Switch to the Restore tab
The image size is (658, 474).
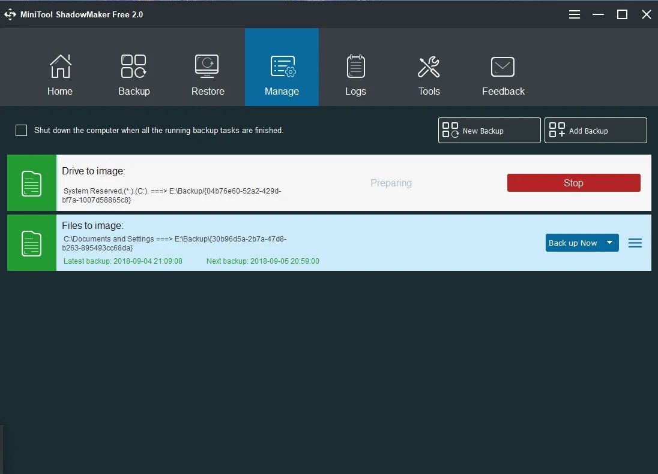point(207,75)
